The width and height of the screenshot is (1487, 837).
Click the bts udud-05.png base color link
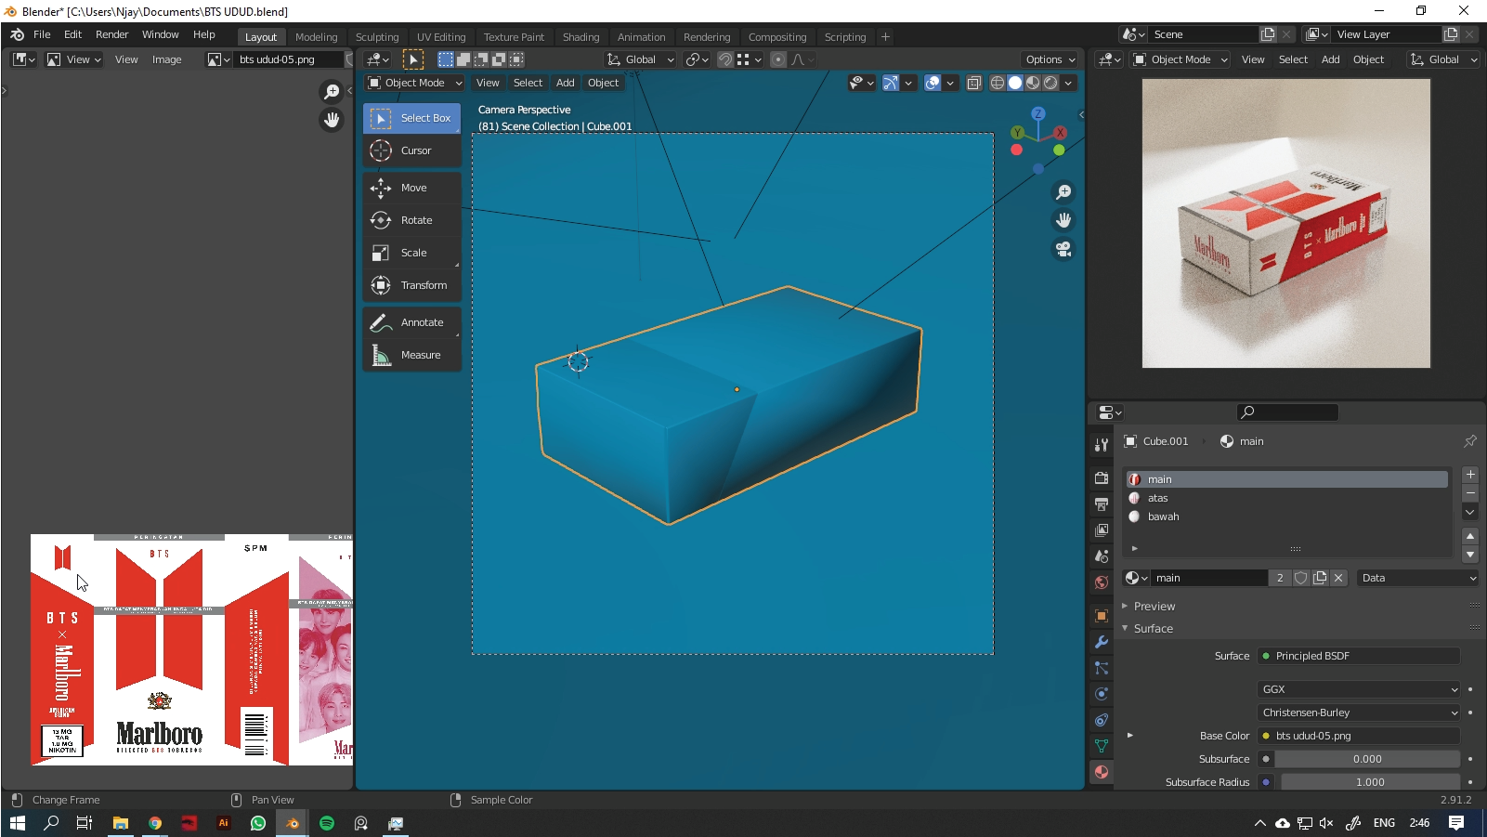point(1360,736)
